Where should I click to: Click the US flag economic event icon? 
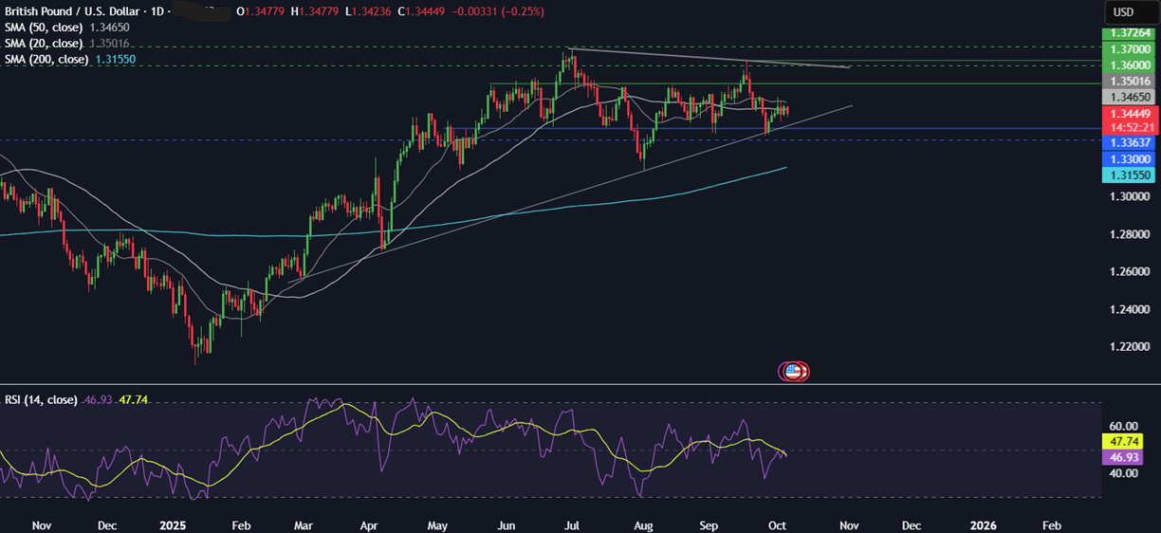pos(794,371)
